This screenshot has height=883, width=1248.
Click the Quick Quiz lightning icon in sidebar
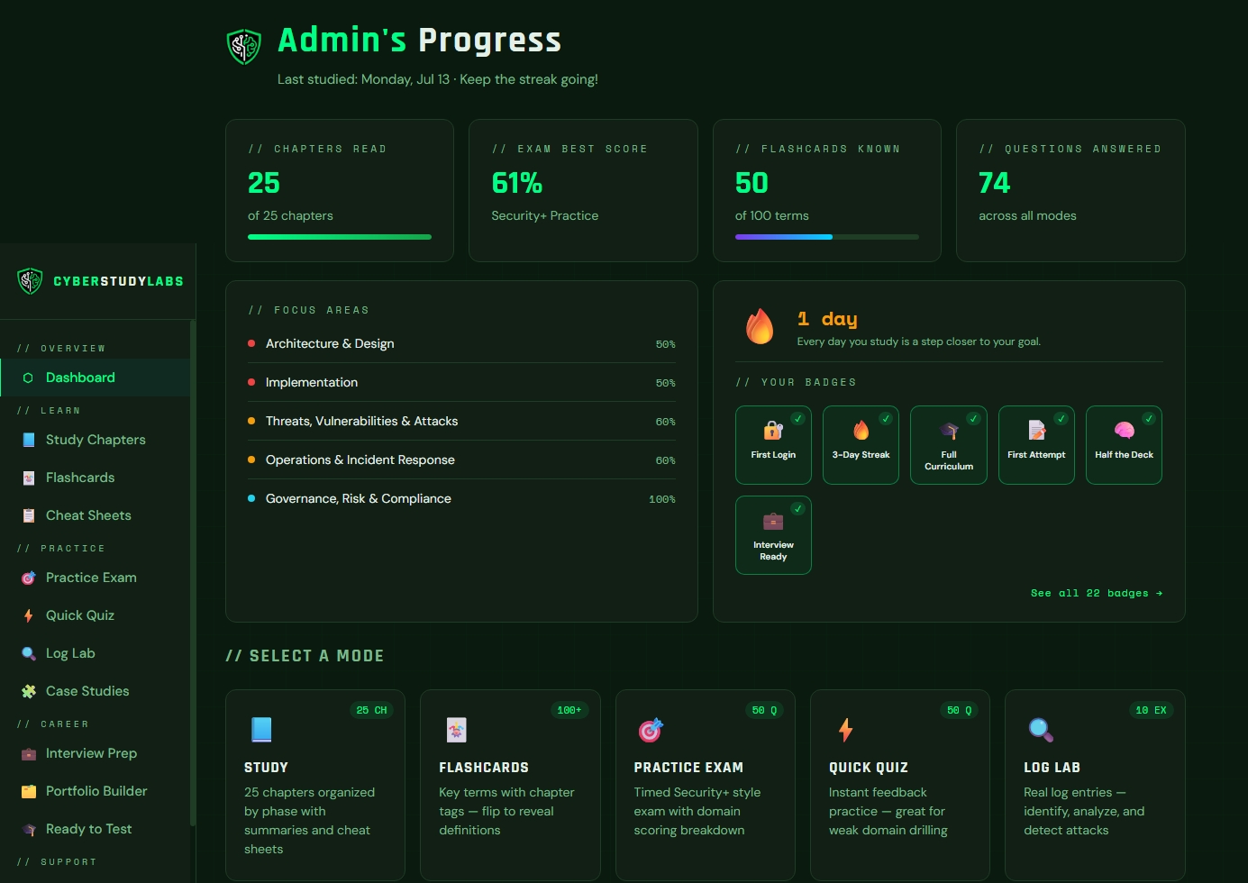pyautogui.click(x=29, y=615)
